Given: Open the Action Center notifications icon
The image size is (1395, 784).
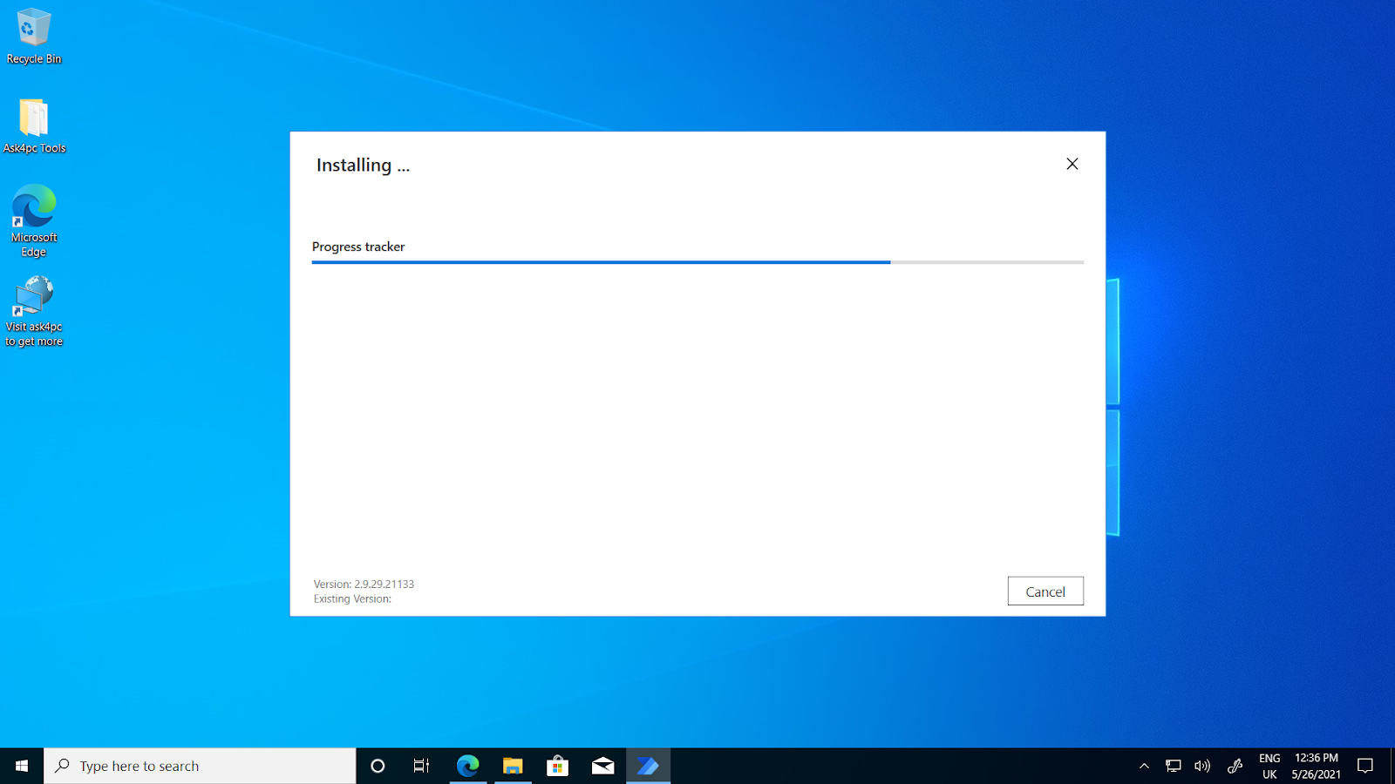Looking at the screenshot, I should [x=1365, y=766].
